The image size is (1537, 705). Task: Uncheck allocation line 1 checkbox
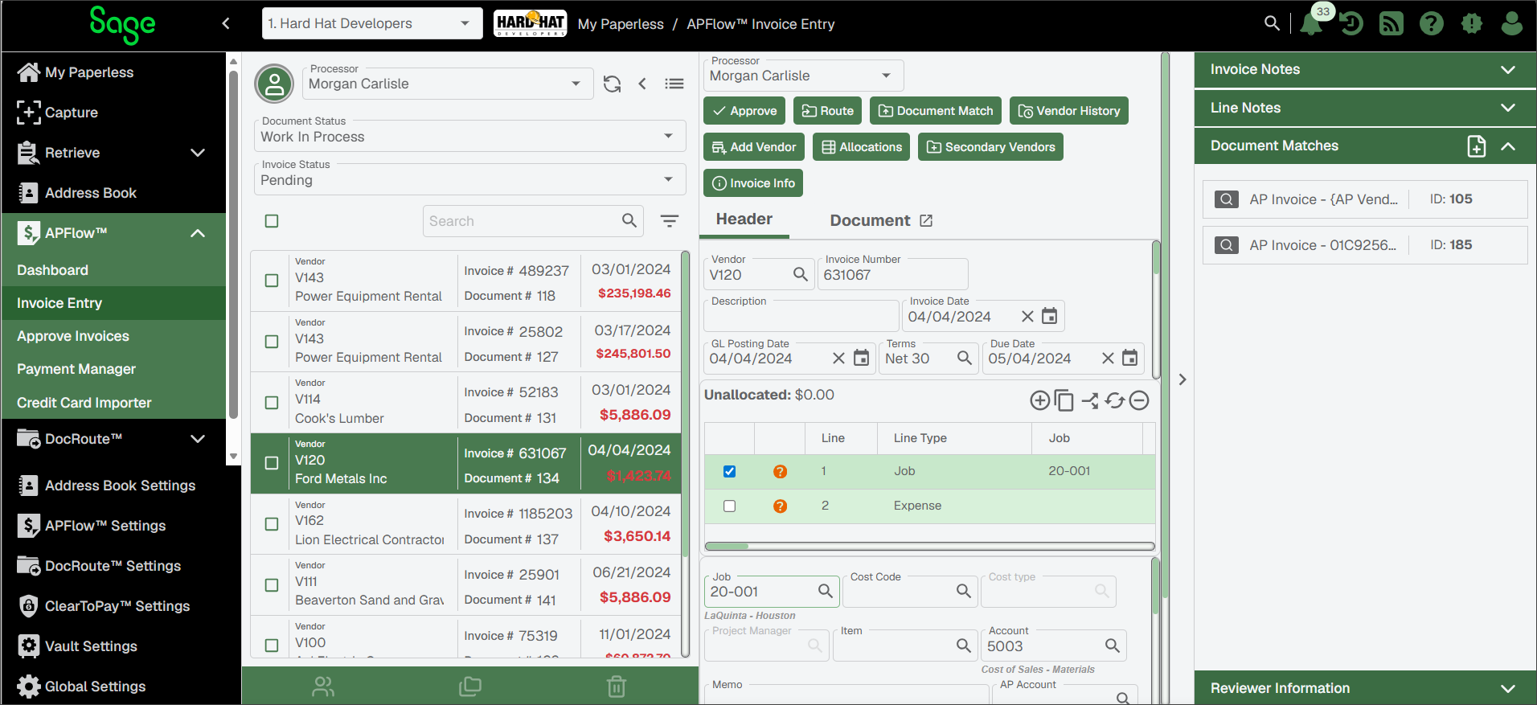point(729,472)
